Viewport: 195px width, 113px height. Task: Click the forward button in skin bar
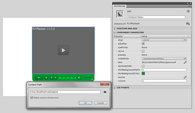point(55,78)
